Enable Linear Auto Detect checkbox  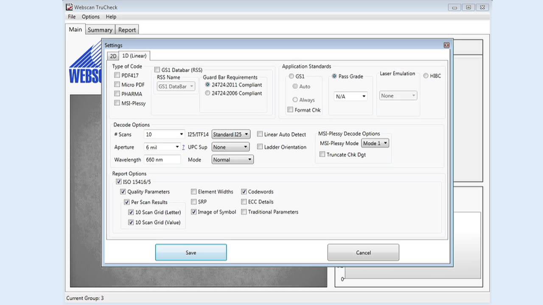[x=260, y=134]
